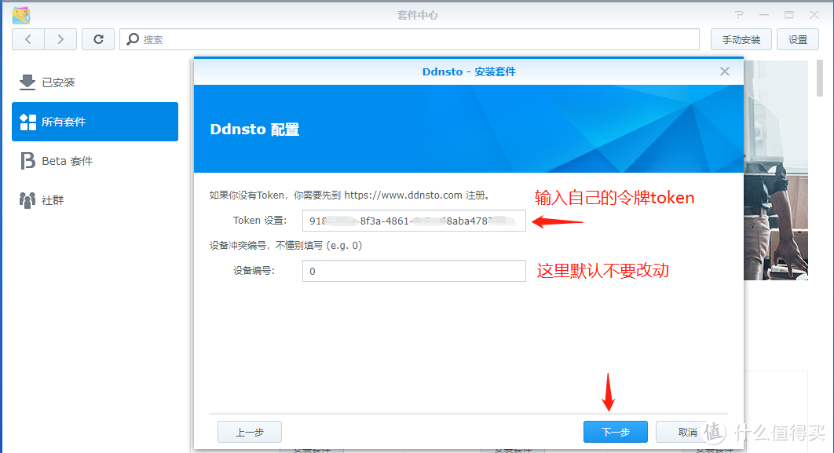834x453 pixels.
Task: Close the Package Center window
Action: [814, 15]
